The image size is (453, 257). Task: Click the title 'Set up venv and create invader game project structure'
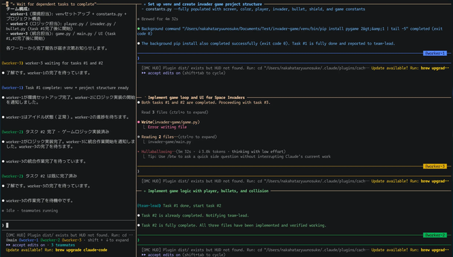pos(205,4)
